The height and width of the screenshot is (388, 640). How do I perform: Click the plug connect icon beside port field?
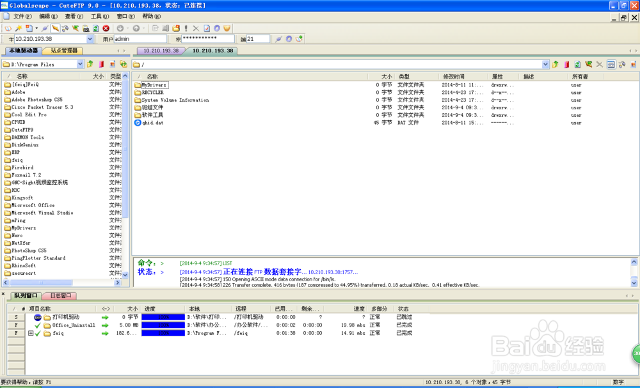(278, 39)
